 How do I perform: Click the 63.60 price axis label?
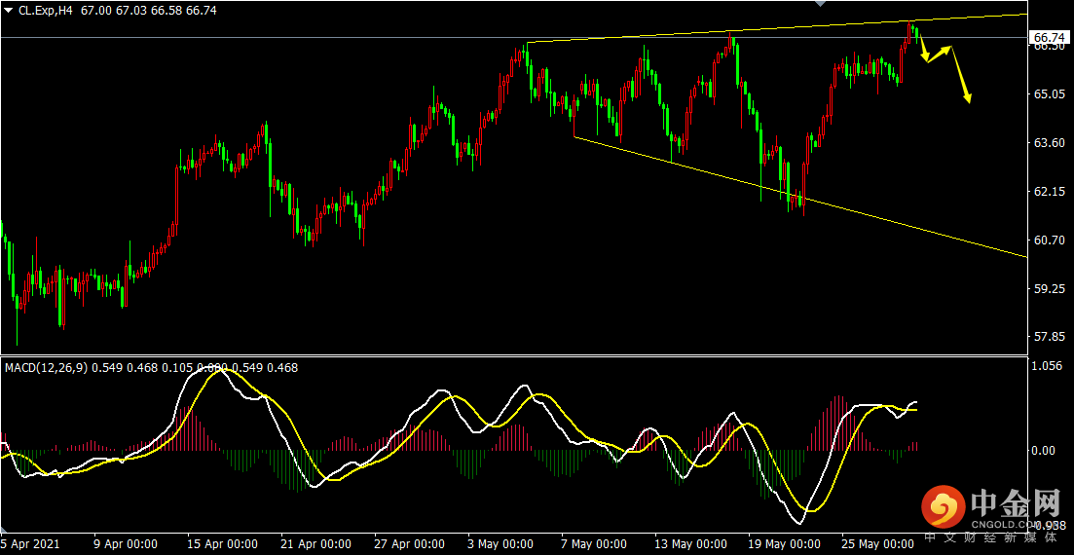point(1048,142)
